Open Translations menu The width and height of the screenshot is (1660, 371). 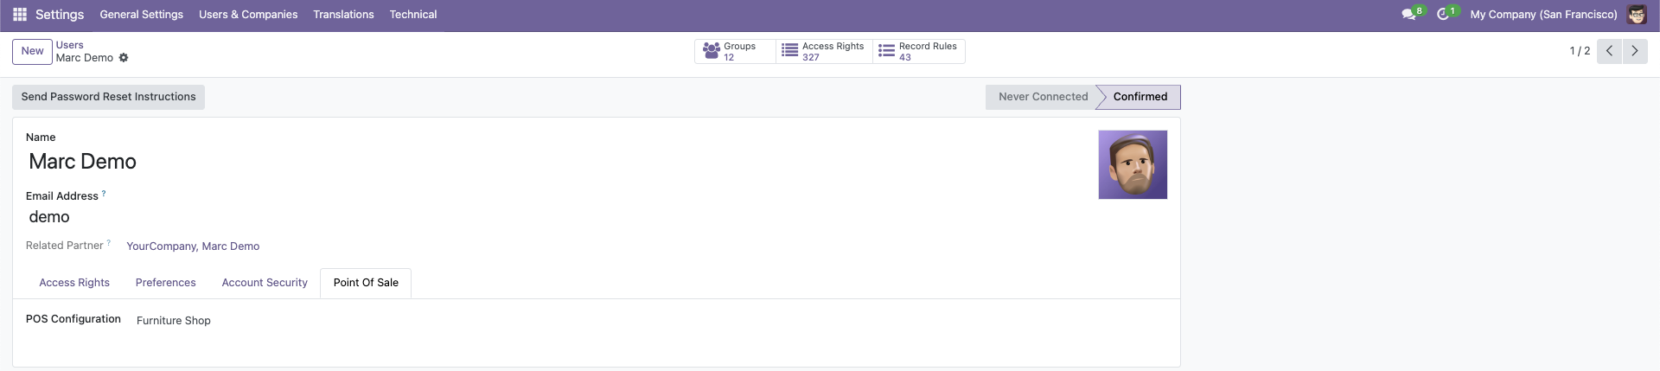(343, 15)
